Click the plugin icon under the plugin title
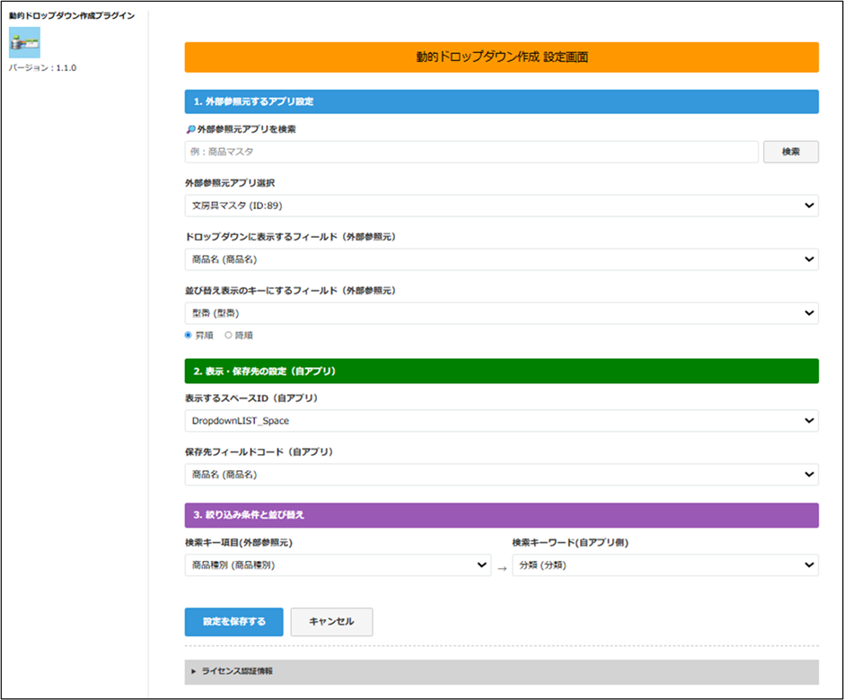 pos(24,42)
